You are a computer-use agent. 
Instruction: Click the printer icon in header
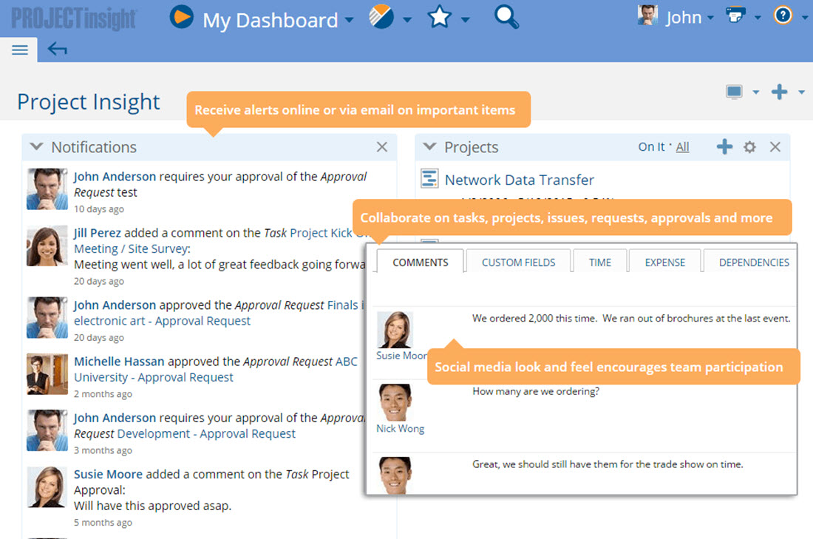click(x=735, y=15)
